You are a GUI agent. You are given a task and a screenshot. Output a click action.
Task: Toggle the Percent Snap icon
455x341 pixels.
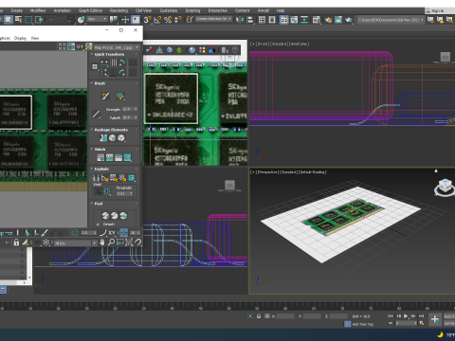168,20
